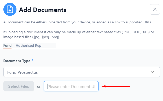Click the 'Fund Prospectus' selected value text
This screenshot has width=163, height=101.
click(x=22, y=72)
